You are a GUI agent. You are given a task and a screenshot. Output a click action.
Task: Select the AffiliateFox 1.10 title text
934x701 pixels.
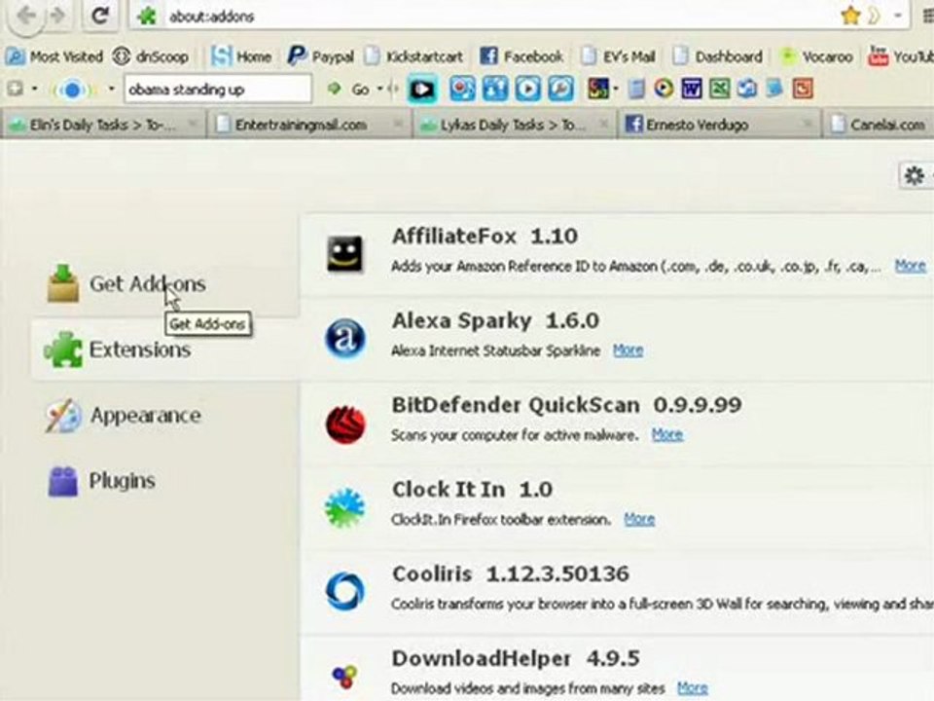485,237
